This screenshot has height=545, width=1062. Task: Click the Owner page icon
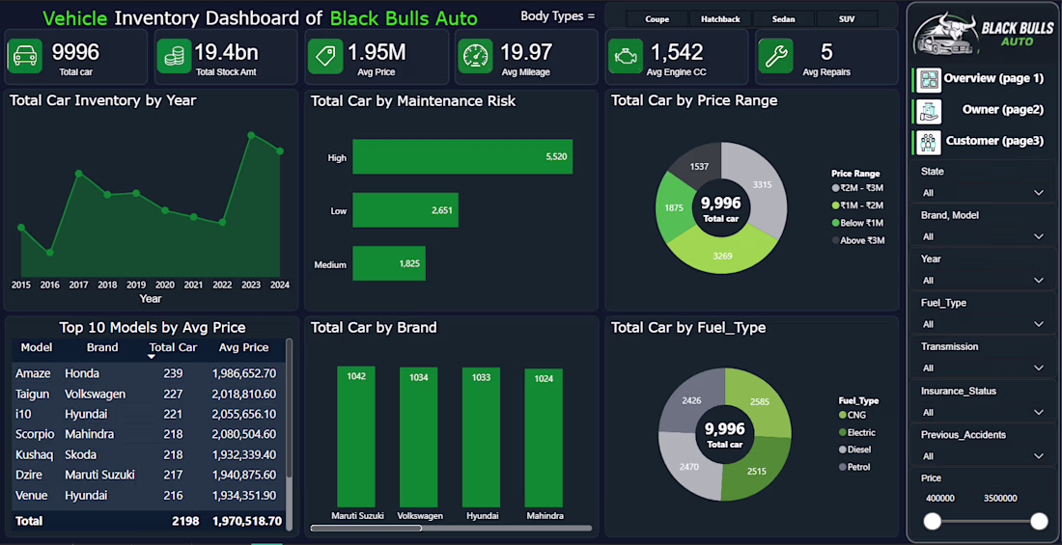tap(929, 111)
